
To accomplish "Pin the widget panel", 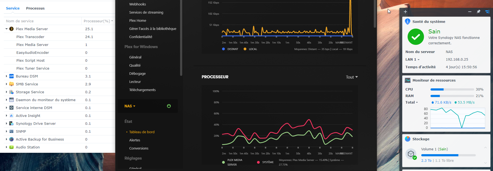I will pyautogui.click(x=478, y=12).
